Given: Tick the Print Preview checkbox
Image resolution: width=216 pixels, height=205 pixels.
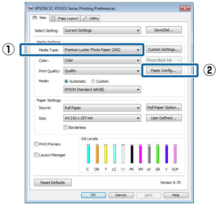Looking at the screenshot, I should [36, 144].
